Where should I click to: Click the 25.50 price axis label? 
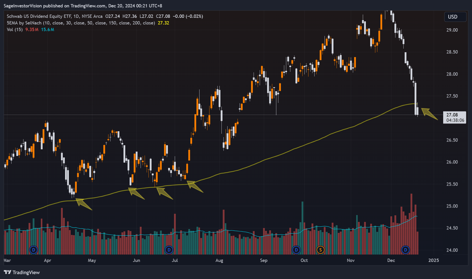(x=452, y=184)
